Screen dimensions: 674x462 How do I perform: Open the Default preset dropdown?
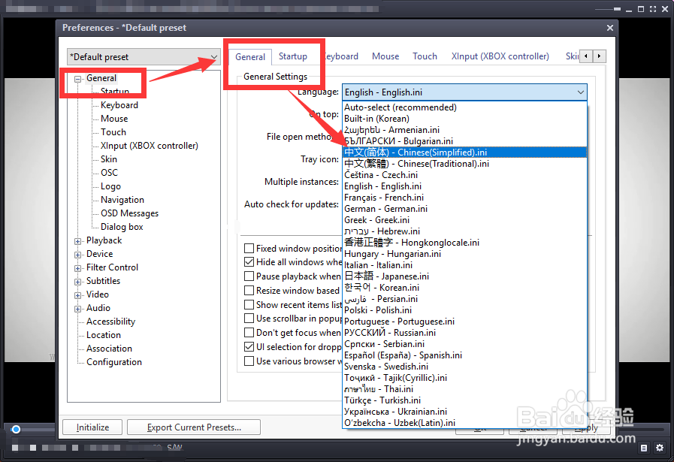[x=144, y=57]
